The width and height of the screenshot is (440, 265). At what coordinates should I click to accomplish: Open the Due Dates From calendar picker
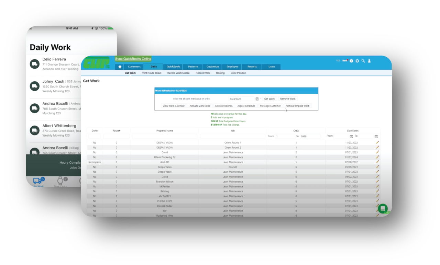coord(351,136)
